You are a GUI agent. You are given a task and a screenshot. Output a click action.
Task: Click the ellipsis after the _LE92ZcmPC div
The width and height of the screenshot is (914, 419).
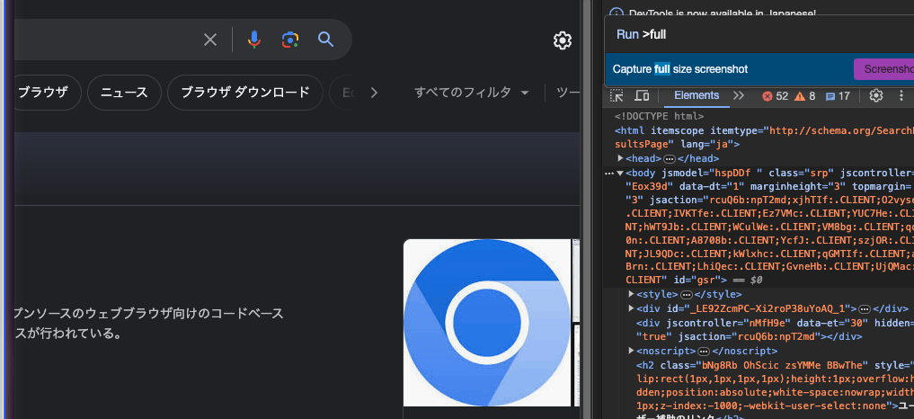pos(865,308)
